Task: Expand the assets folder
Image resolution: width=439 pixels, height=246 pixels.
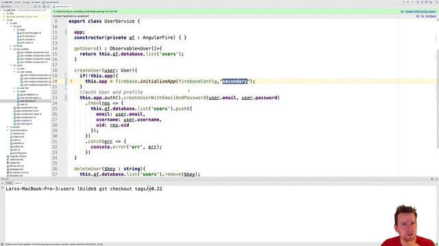Action: [8, 127]
